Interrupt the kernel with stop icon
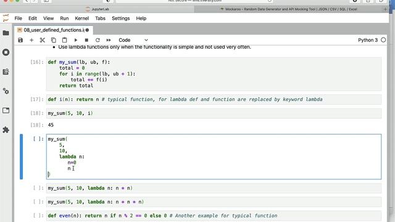 [86, 40]
